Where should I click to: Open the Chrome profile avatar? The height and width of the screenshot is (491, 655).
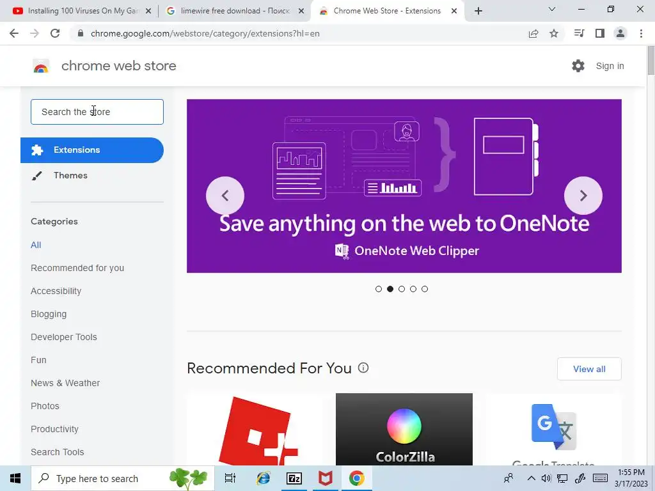[620, 33]
